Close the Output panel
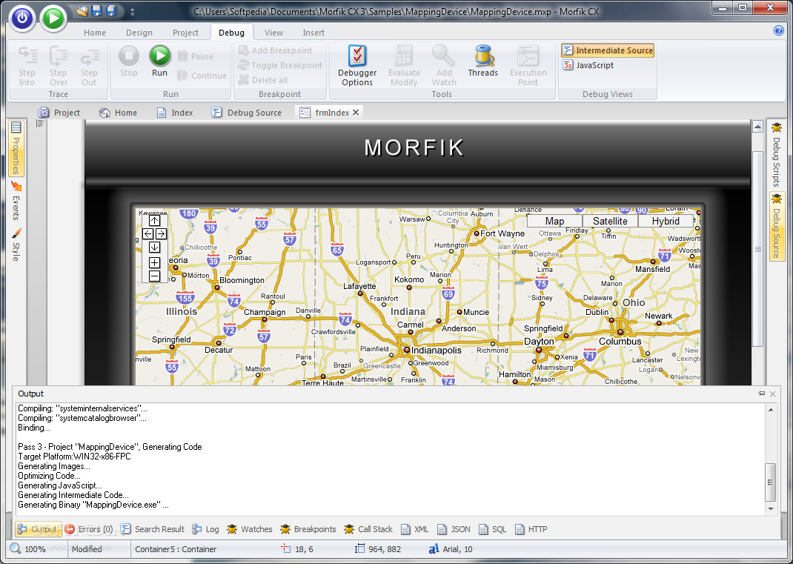Image resolution: width=793 pixels, height=564 pixels. point(773,394)
